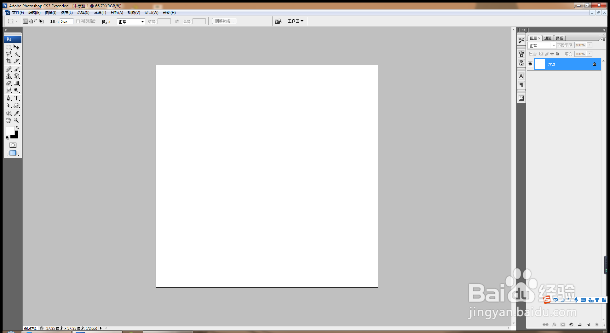610x333 pixels.
Task: Open the Brushes panel icon
Action: 521,54
